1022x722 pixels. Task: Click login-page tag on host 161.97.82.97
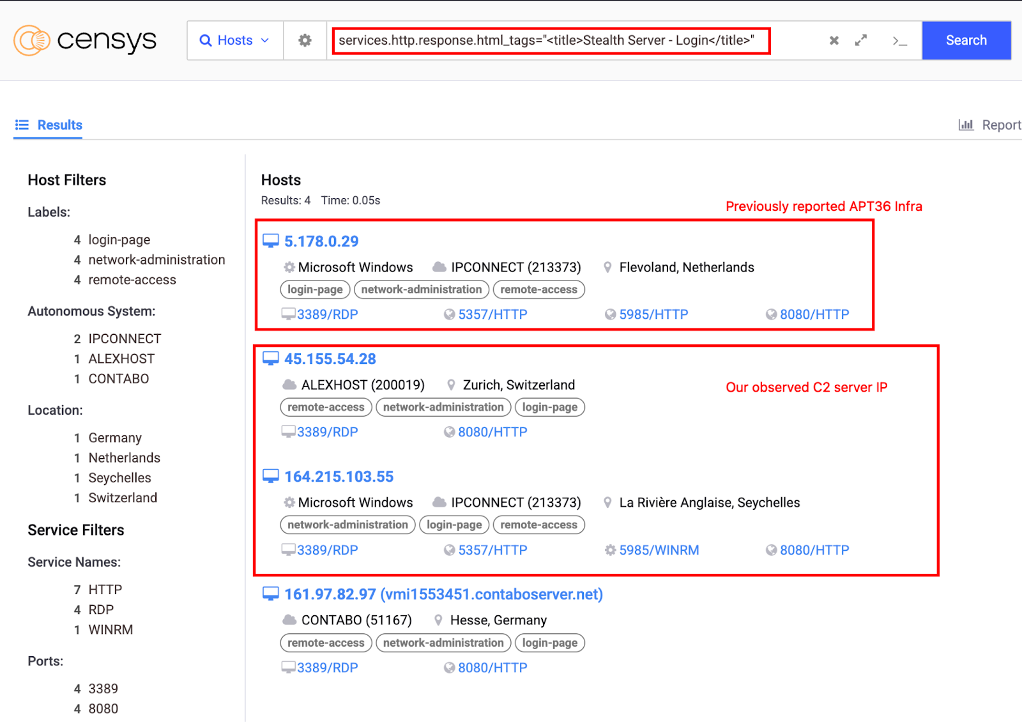coord(550,643)
